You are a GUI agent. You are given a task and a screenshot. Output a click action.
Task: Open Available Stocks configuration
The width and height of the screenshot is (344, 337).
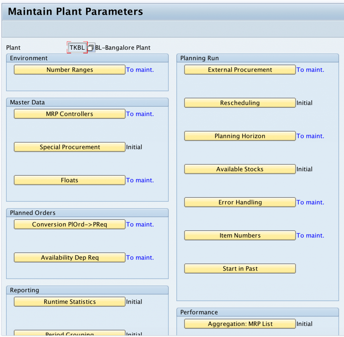[x=240, y=169]
